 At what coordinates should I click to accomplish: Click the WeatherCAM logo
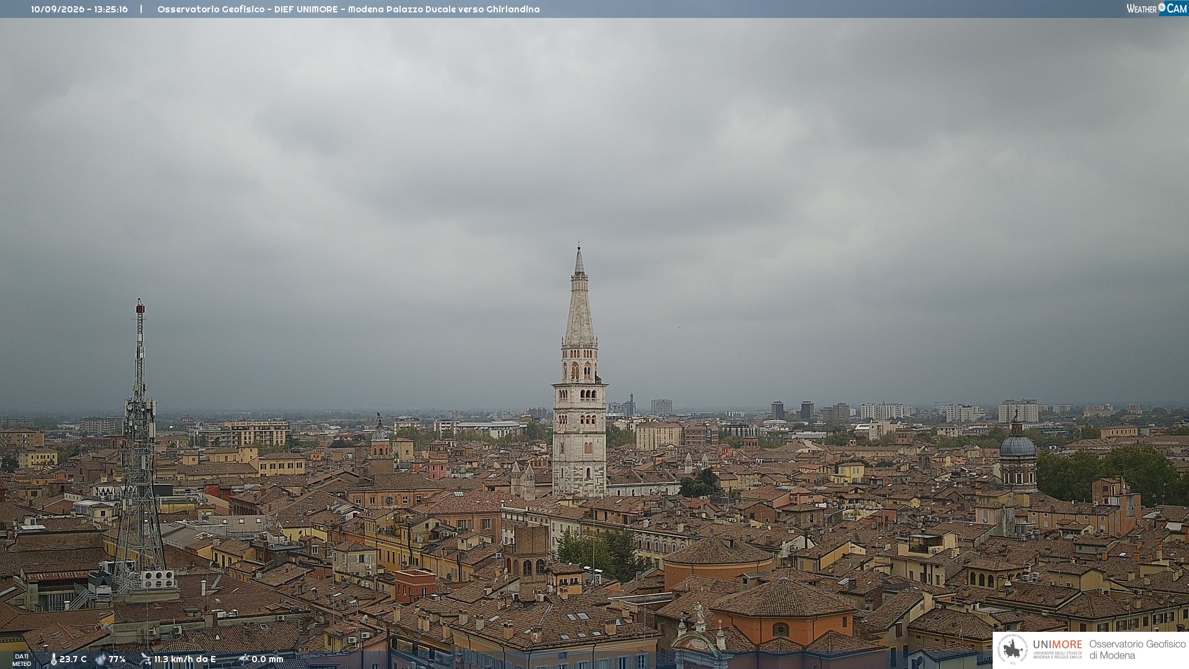coord(1157,9)
